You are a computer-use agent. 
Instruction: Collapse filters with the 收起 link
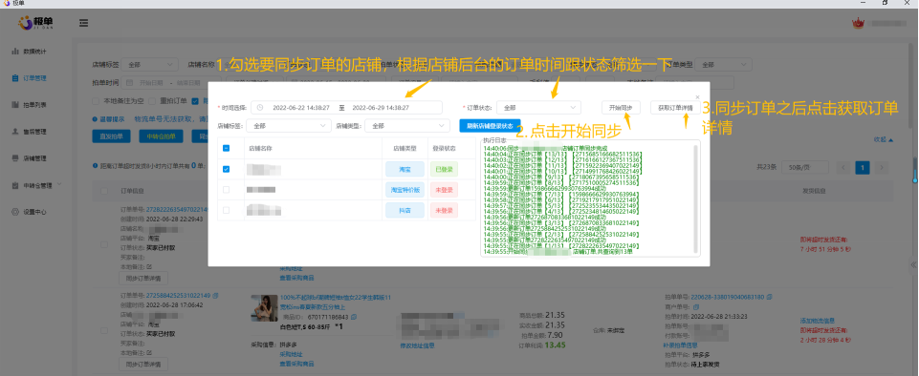884,139
